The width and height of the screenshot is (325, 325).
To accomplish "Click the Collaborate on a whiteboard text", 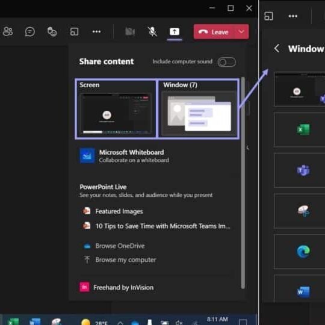I will 134,160.
